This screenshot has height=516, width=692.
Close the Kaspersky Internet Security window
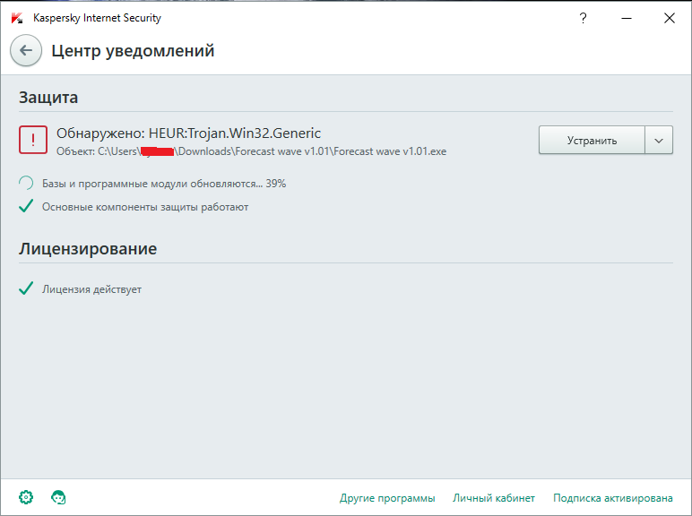click(669, 18)
